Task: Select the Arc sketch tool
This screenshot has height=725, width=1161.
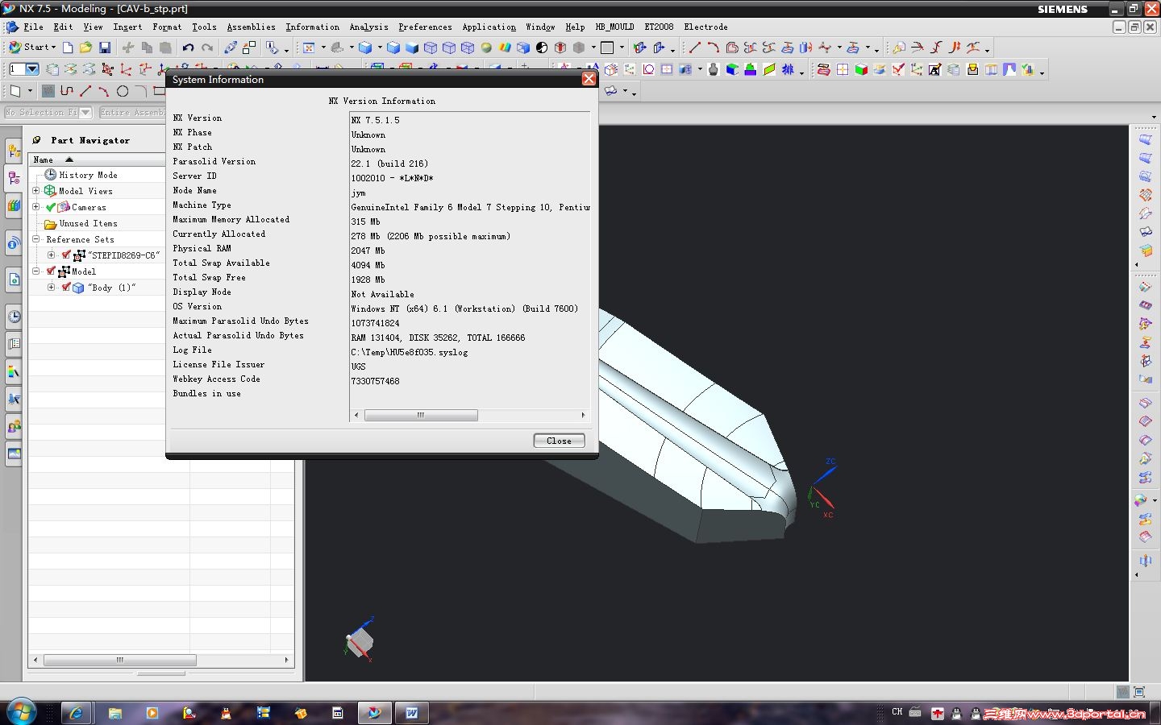Action: (103, 91)
